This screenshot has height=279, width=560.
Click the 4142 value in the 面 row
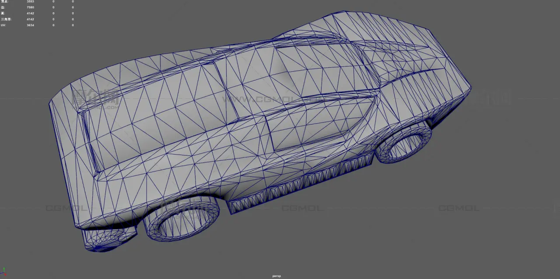pyautogui.click(x=30, y=13)
